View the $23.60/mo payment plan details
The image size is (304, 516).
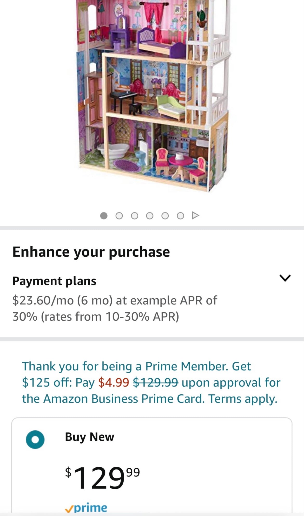point(115,308)
